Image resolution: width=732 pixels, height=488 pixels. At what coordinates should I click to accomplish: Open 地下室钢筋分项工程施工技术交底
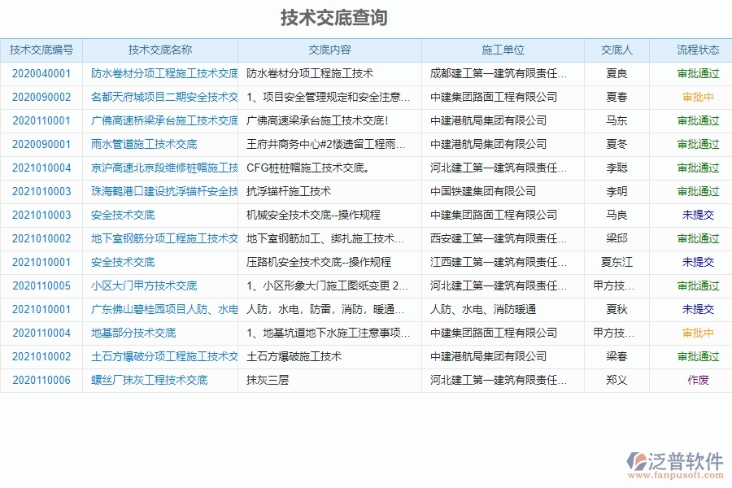pos(161,238)
